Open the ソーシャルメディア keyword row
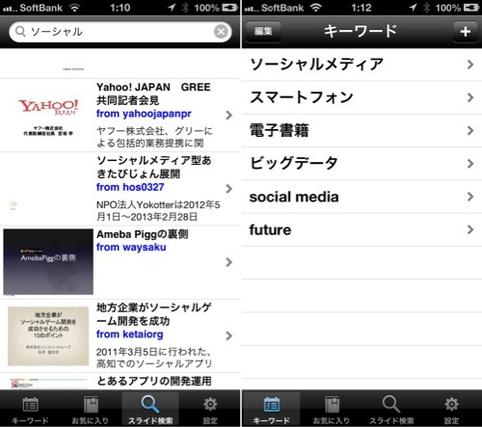Screen dimensions: 482x427 tap(361, 65)
